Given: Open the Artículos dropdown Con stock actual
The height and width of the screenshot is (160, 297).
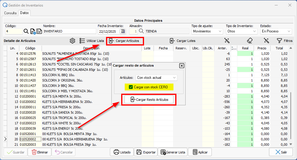Looking at the screenshot, I should [157, 78].
